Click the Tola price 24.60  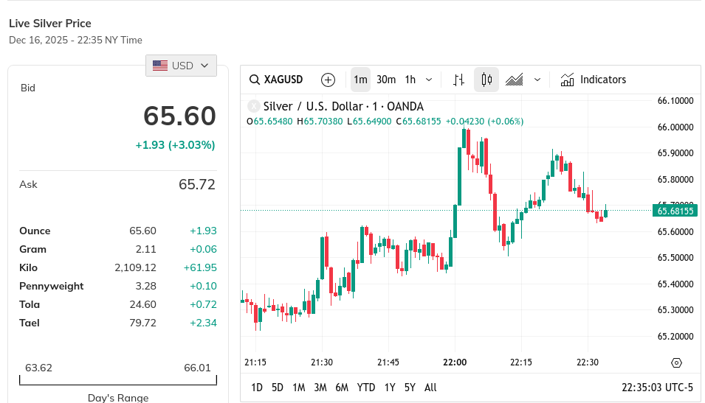pos(143,304)
